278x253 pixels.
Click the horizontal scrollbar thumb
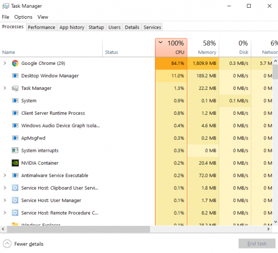(x=78, y=229)
